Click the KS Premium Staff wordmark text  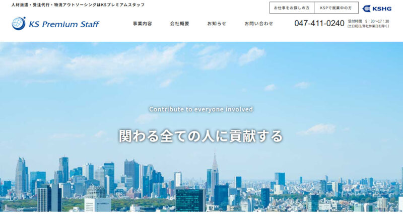tap(64, 24)
